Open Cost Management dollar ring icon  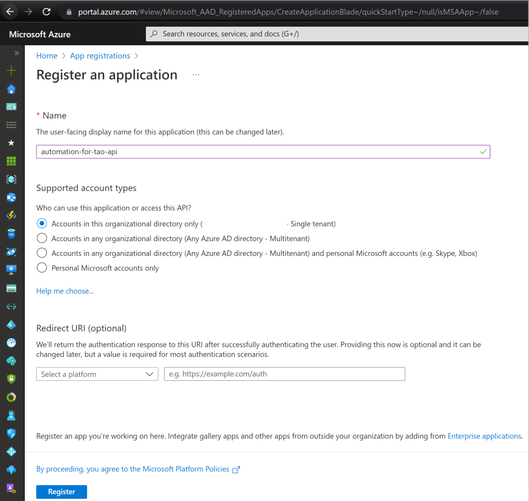coord(11,397)
